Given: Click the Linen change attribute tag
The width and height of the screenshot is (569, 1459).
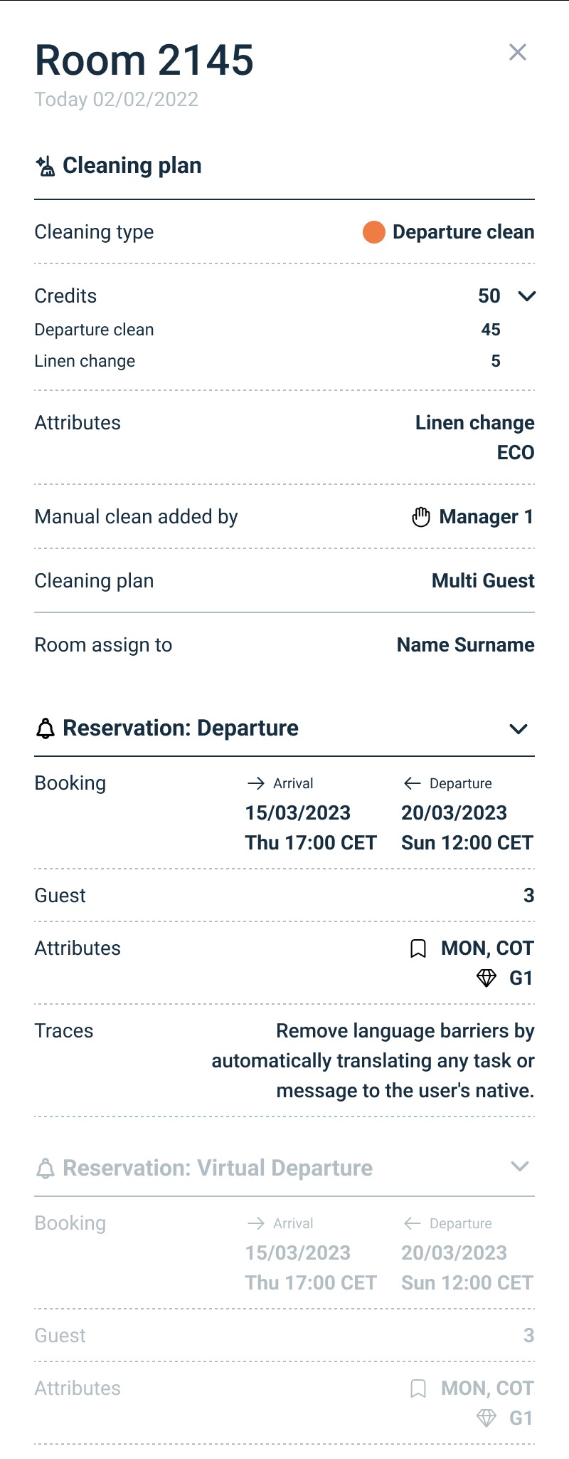Looking at the screenshot, I should 474,423.
